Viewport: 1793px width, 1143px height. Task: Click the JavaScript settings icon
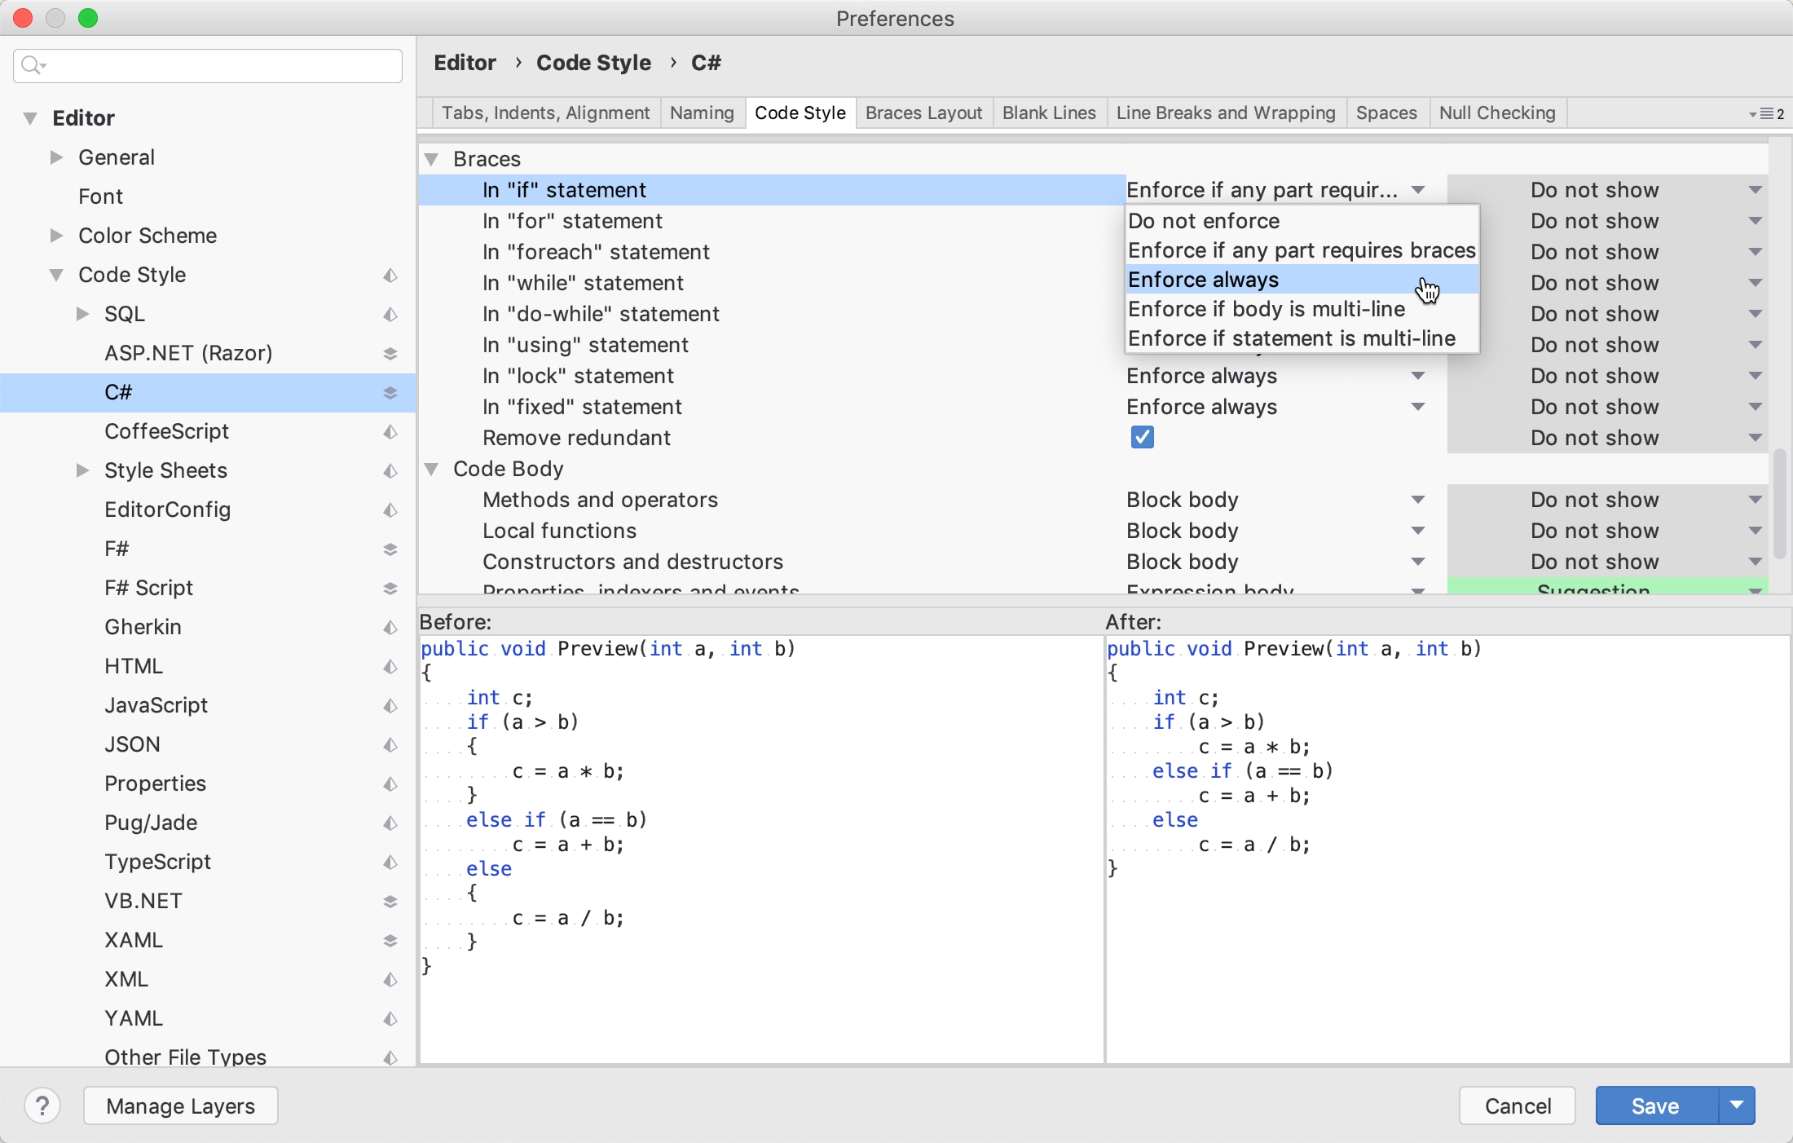click(390, 705)
